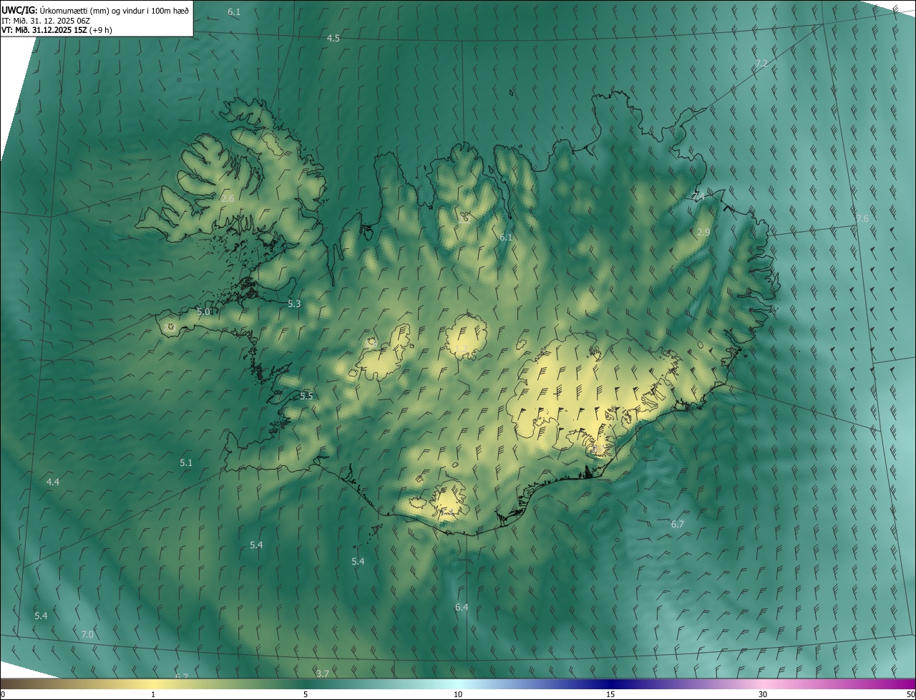
Task: Click the '0' tick on the color scale
Action: tap(3, 695)
